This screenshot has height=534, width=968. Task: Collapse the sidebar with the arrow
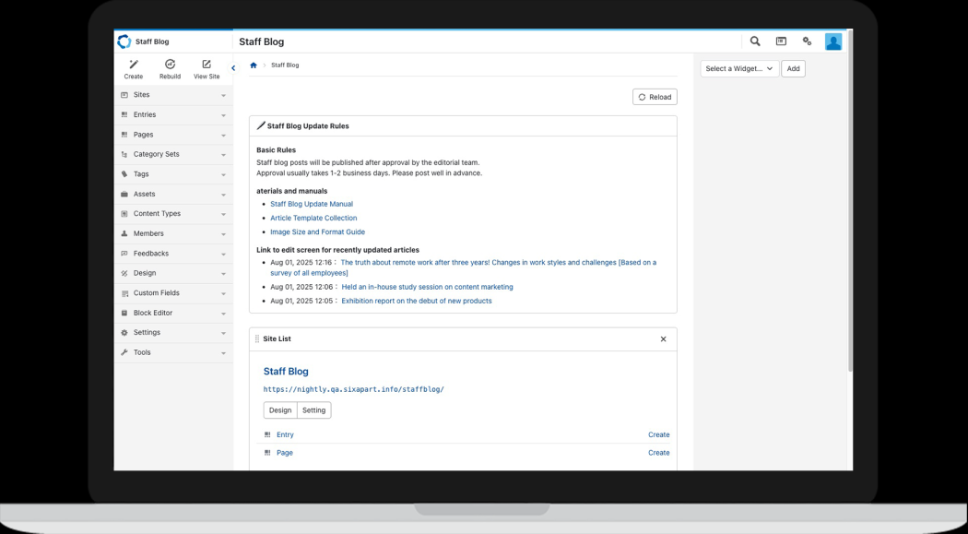coord(233,68)
